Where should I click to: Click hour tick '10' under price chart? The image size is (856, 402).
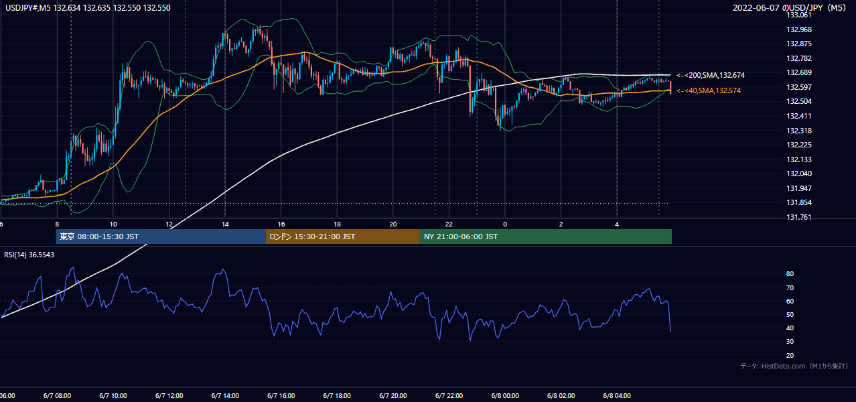pyautogui.click(x=113, y=224)
